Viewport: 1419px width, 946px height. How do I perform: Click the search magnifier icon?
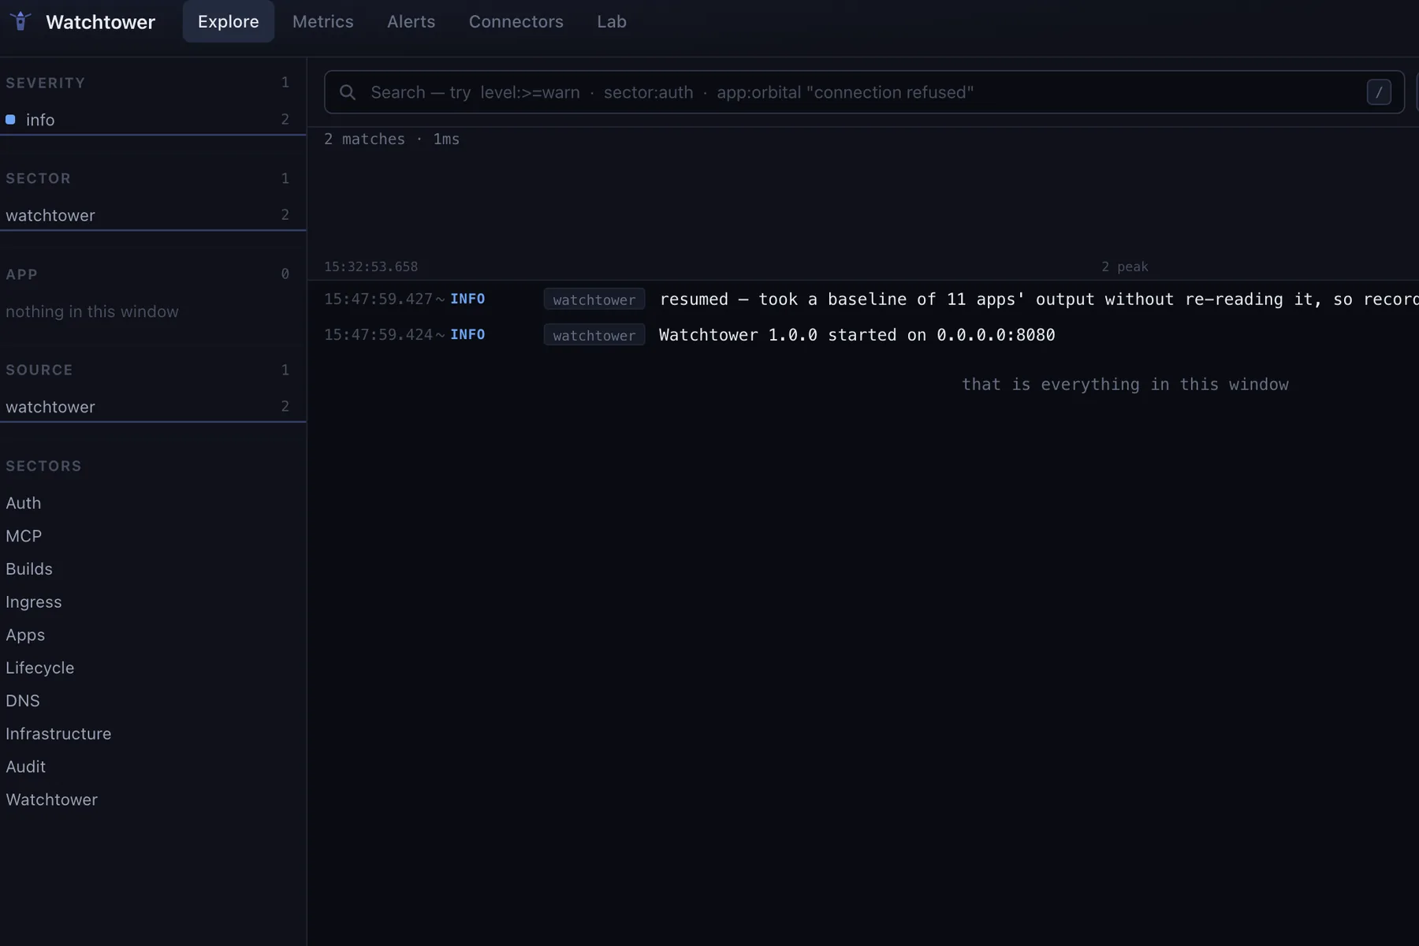348,92
